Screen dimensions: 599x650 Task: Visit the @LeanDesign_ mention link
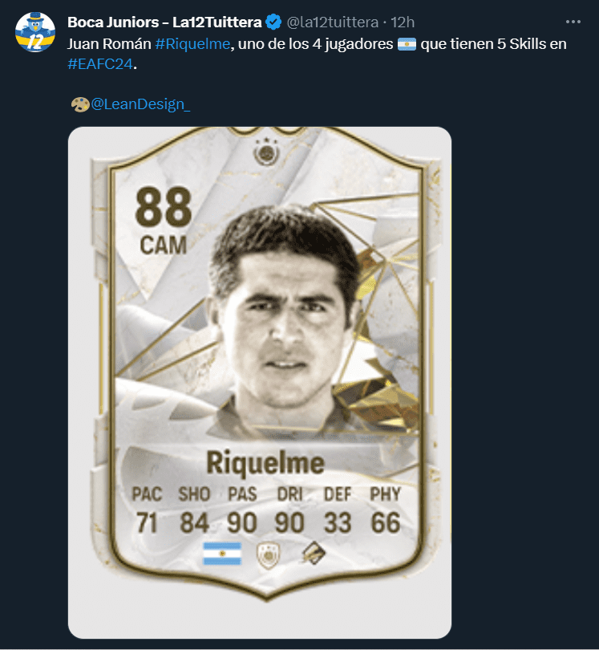pos(140,104)
